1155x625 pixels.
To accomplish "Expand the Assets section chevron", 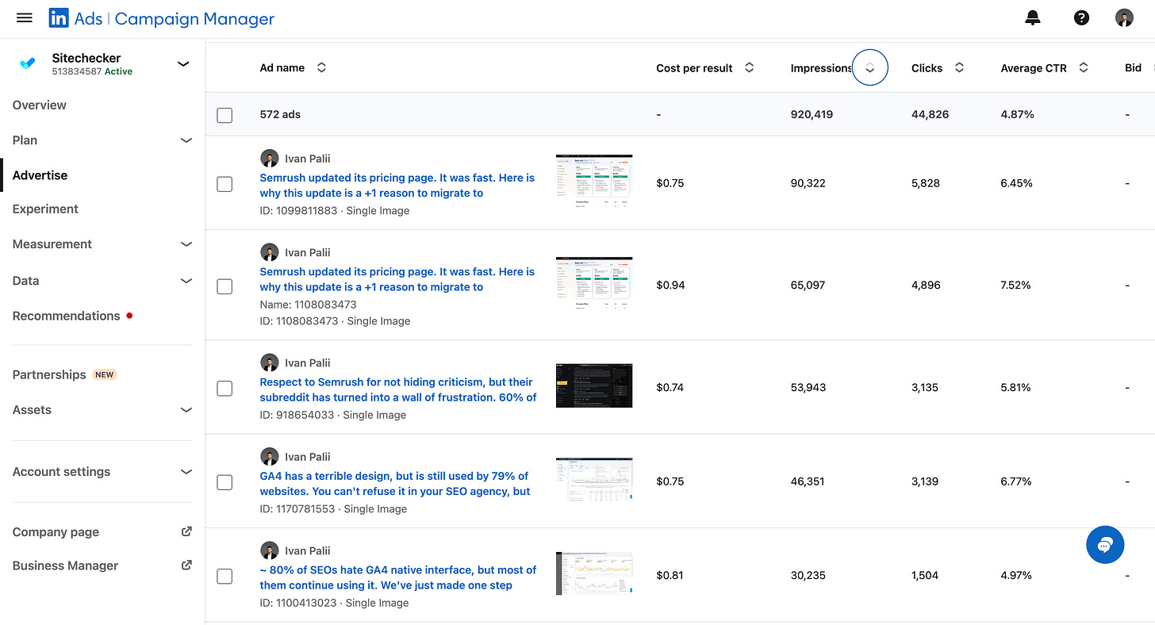I will point(186,410).
